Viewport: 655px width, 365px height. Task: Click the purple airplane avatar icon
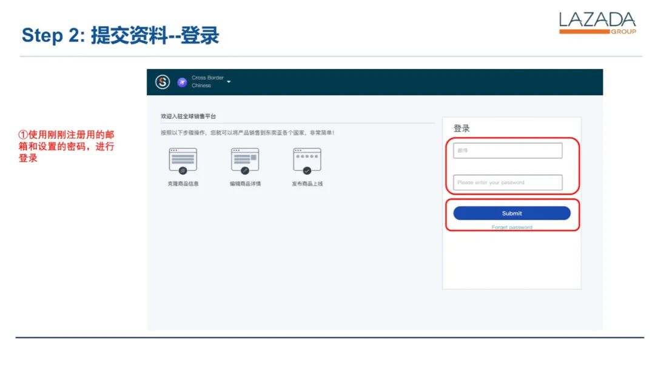181,82
